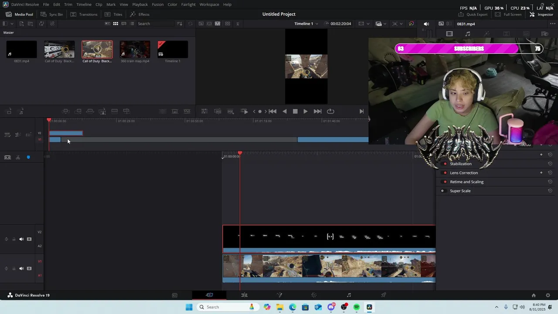Play the timeline in reverse
This screenshot has height=314, width=558.
pos(285,111)
